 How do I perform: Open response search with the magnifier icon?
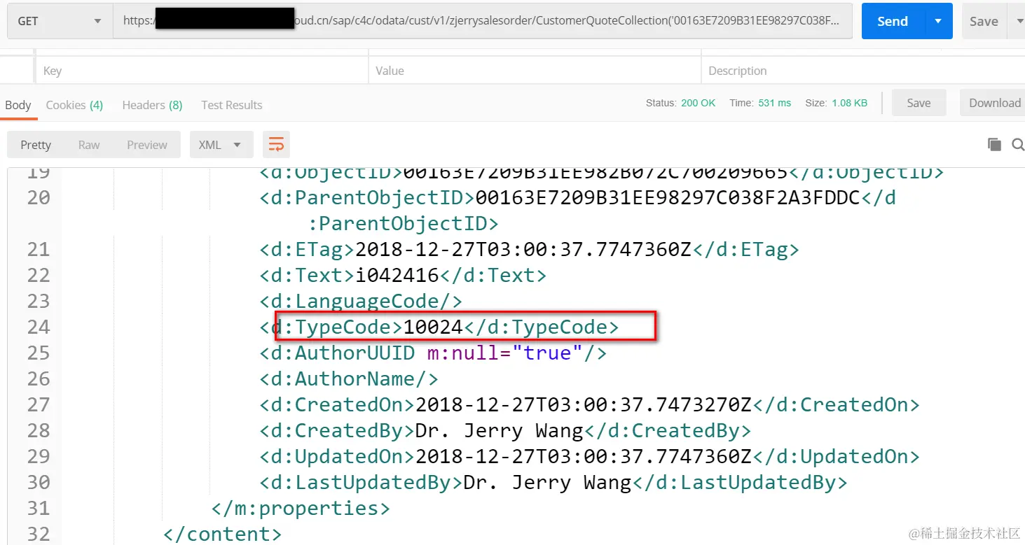pos(1018,145)
